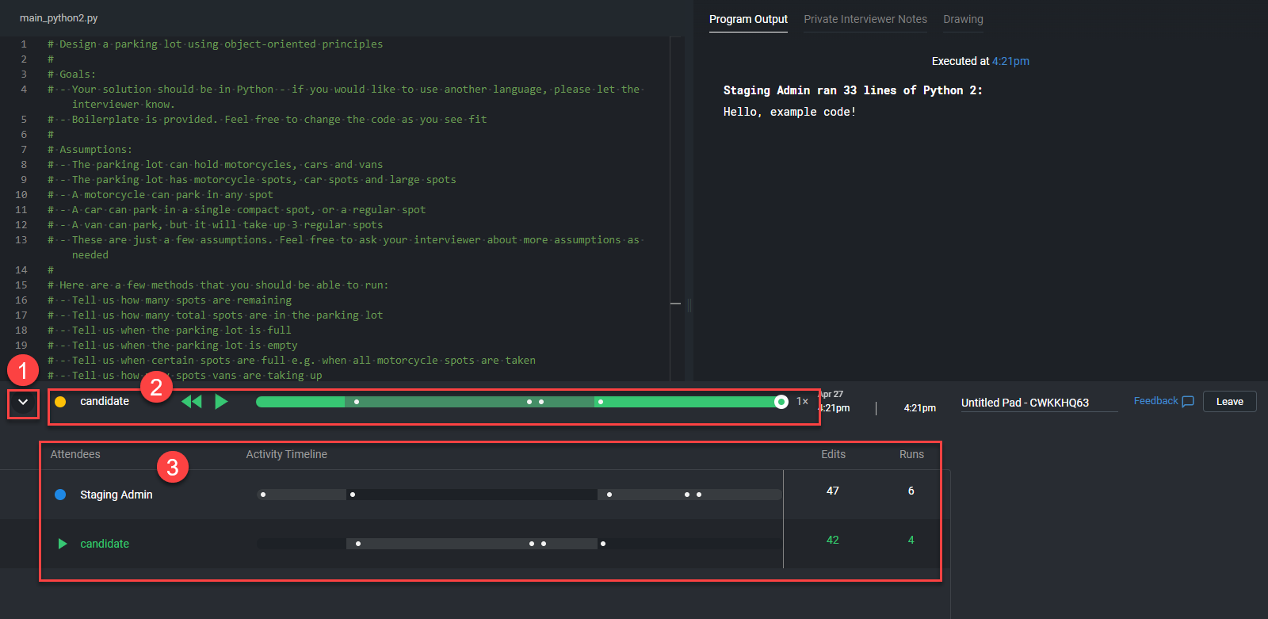Click the 4:21pm executed timestamp link
Viewport: 1268px width, 619px height.
pos(1010,61)
